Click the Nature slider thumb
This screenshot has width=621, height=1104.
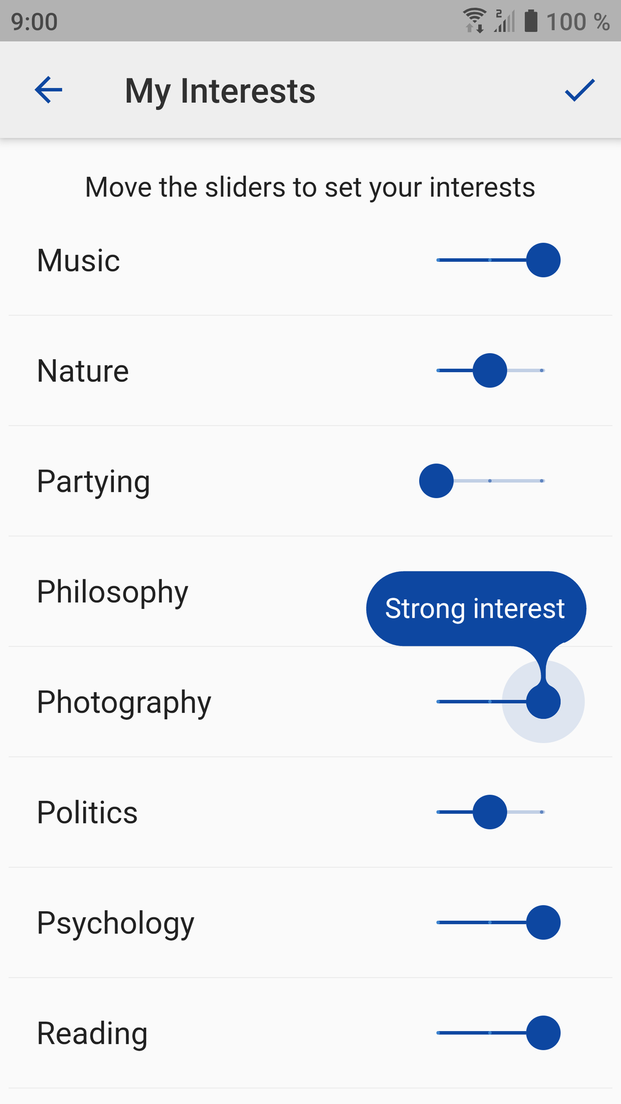click(490, 370)
